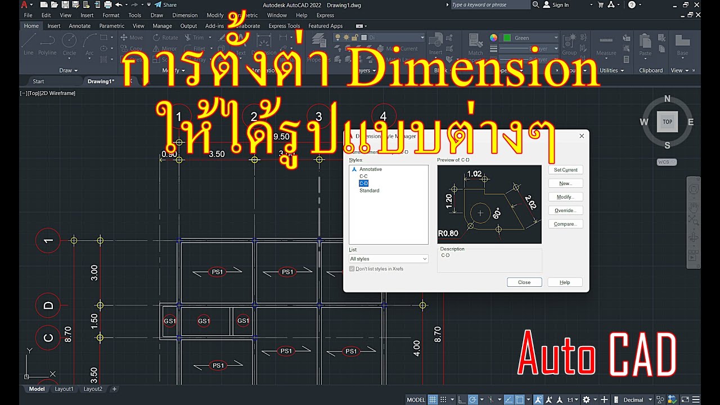Click the object color wheel icon
The height and width of the screenshot is (405, 720).
[493, 38]
